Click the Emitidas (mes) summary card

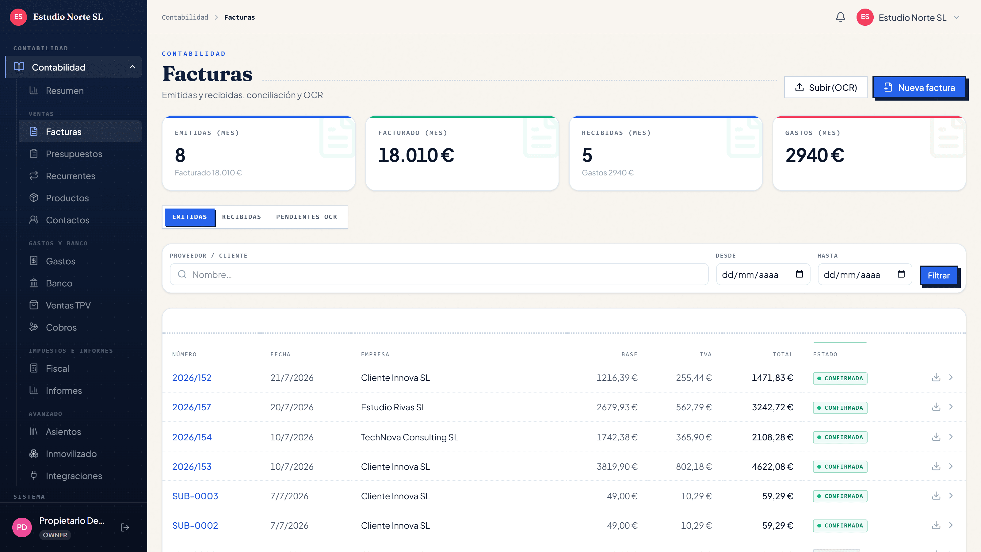[258, 153]
